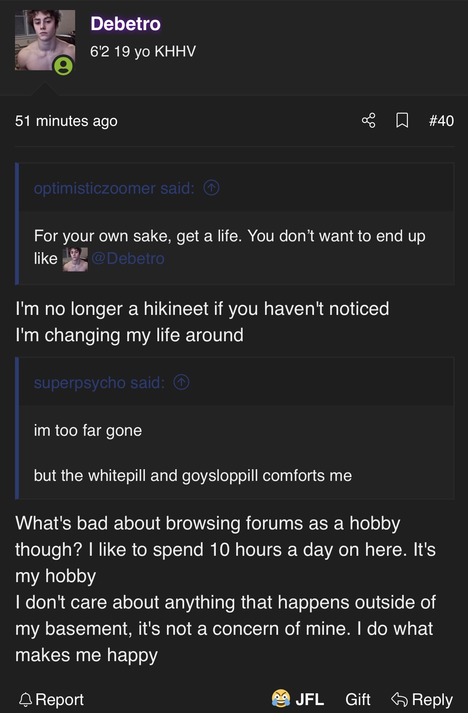The height and width of the screenshot is (713, 468).
Task: Click the @Debetro mention in the quote
Action: click(x=128, y=258)
